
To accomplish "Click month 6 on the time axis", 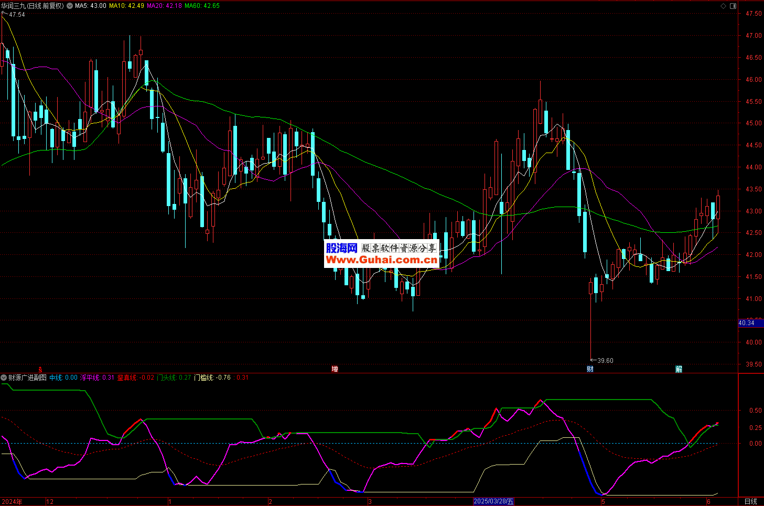I will pyautogui.click(x=708, y=502).
